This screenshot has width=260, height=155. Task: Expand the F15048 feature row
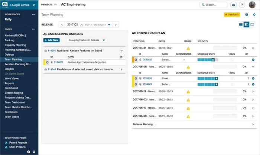(121, 69)
